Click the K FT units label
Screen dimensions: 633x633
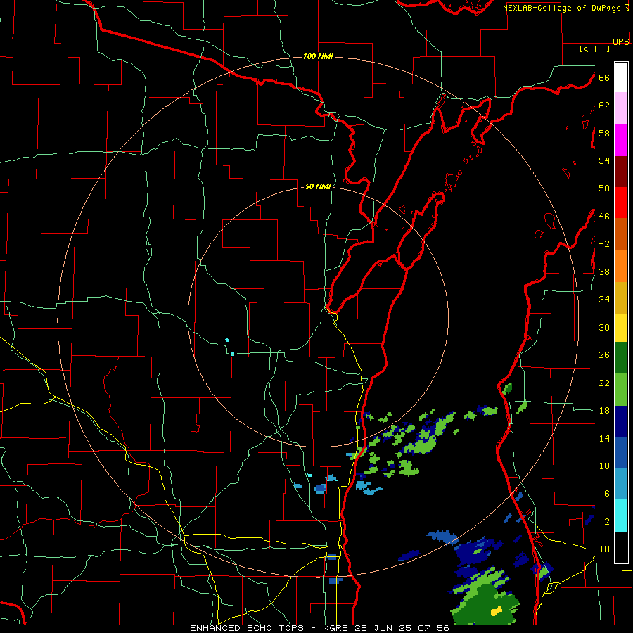tap(594, 49)
